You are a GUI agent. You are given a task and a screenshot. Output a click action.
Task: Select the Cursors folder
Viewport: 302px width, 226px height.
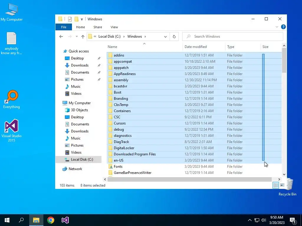coord(194,123)
